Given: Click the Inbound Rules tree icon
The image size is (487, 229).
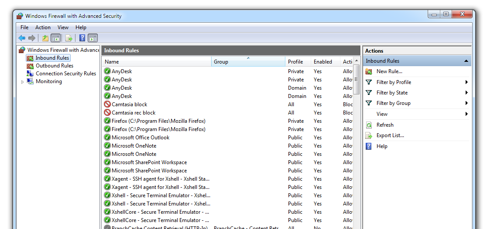Looking at the screenshot, I should click(30, 58).
